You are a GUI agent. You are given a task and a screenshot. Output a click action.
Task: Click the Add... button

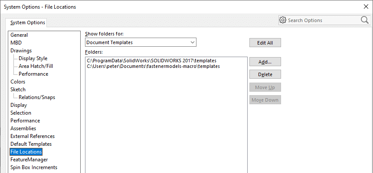point(265,62)
